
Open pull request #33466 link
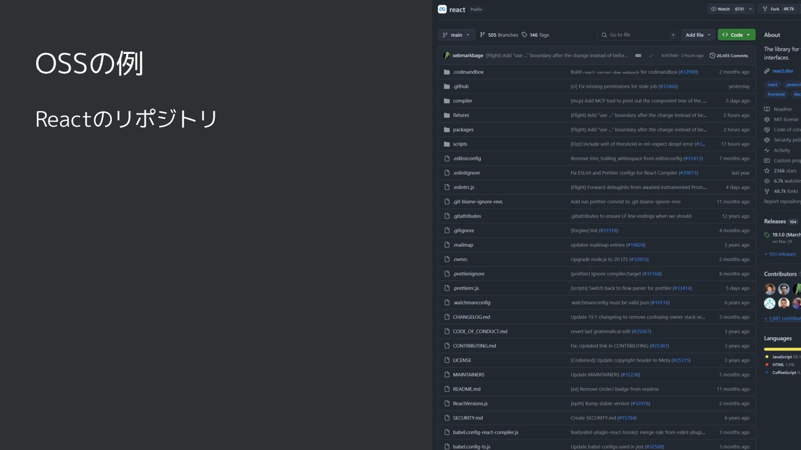click(x=668, y=87)
